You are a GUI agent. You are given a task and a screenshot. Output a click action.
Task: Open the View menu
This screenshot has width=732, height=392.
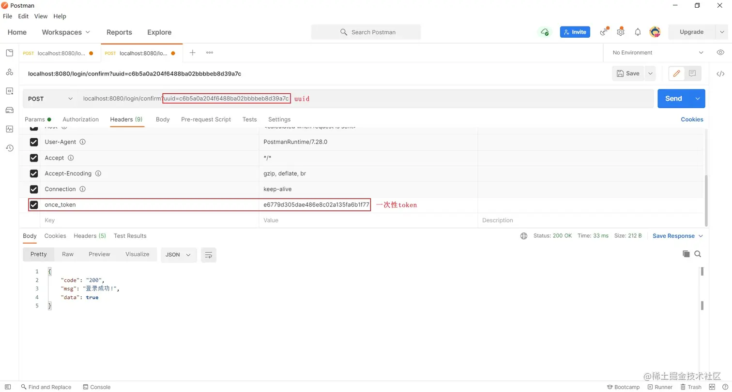point(41,16)
